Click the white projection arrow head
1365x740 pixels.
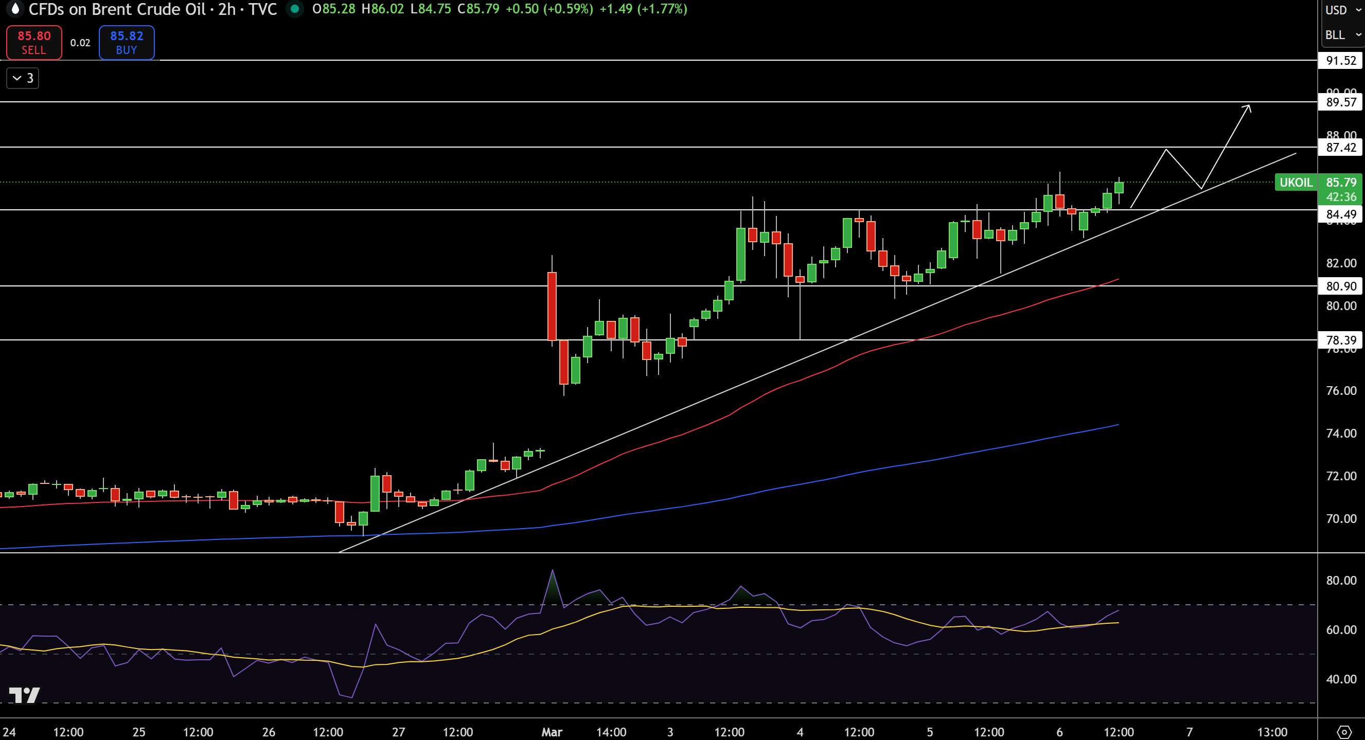(1246, 109)
